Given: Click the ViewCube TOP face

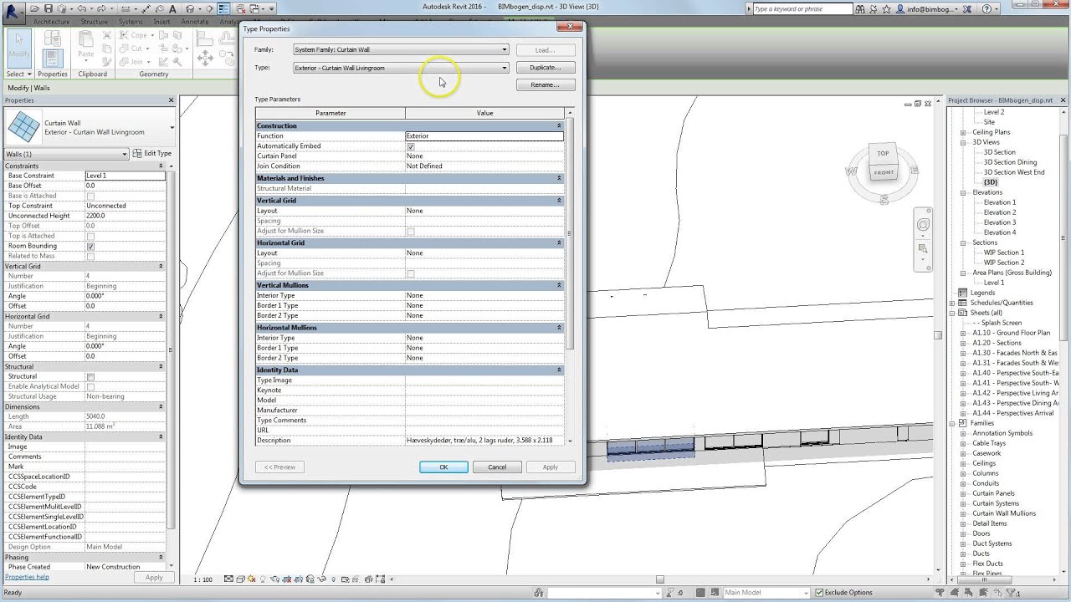Looking at the screenshot, I should (883, 154).
